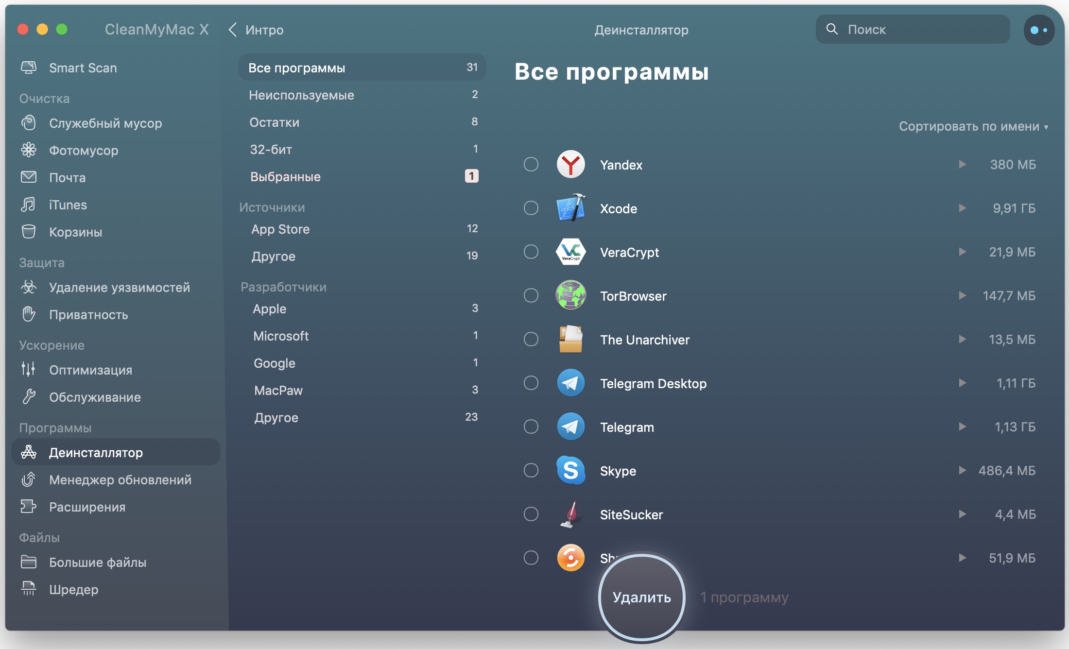Viewport: 1069px width, 649px height.
Task: Click the Корзины trash bin icon
Action: click(x=29, y=232)
